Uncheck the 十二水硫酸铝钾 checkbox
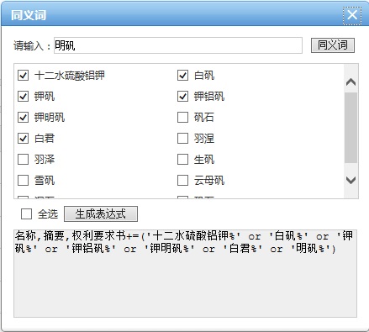The image size is (369, 332). click(x=23, y=76)
